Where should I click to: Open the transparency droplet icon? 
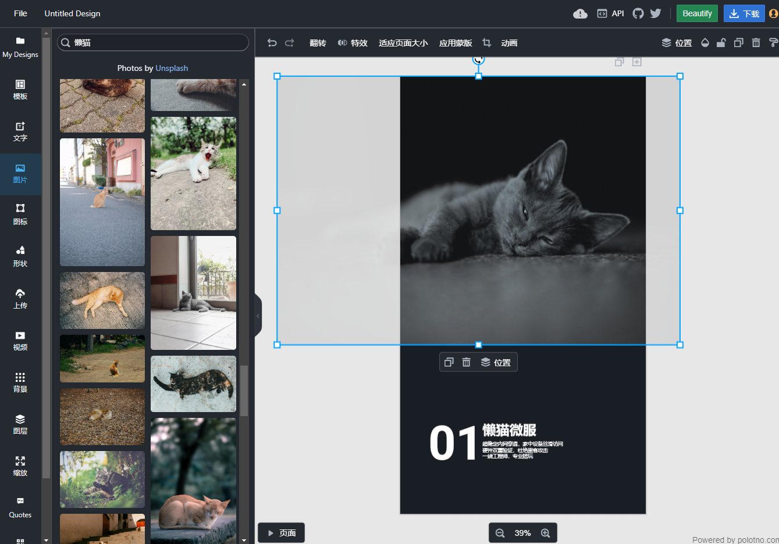click(x=705, y=43)
